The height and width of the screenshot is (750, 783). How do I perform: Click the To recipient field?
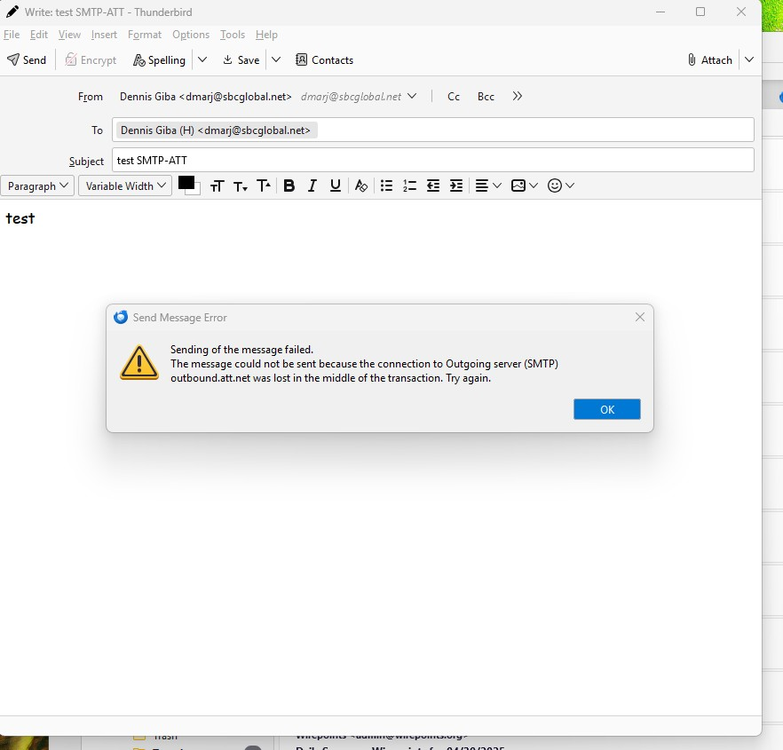tap(433, 130)
